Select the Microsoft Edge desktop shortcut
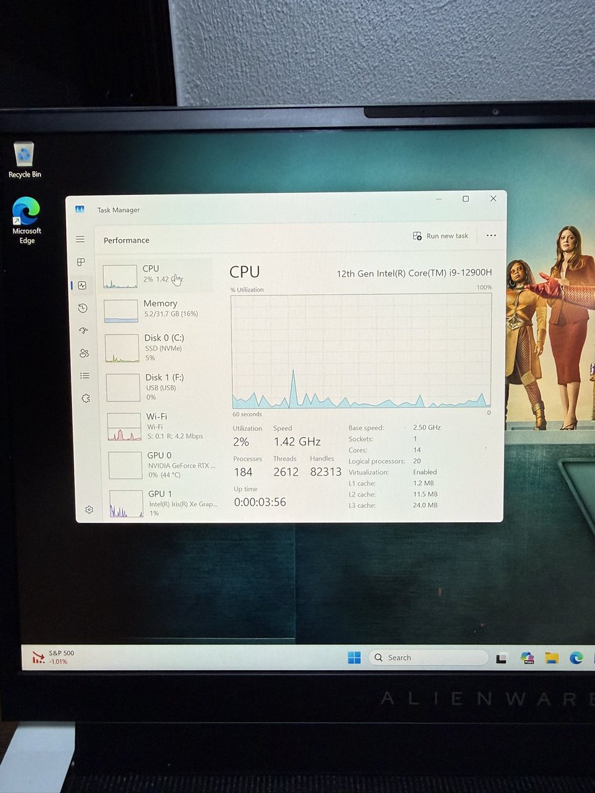 pos(26,221)
